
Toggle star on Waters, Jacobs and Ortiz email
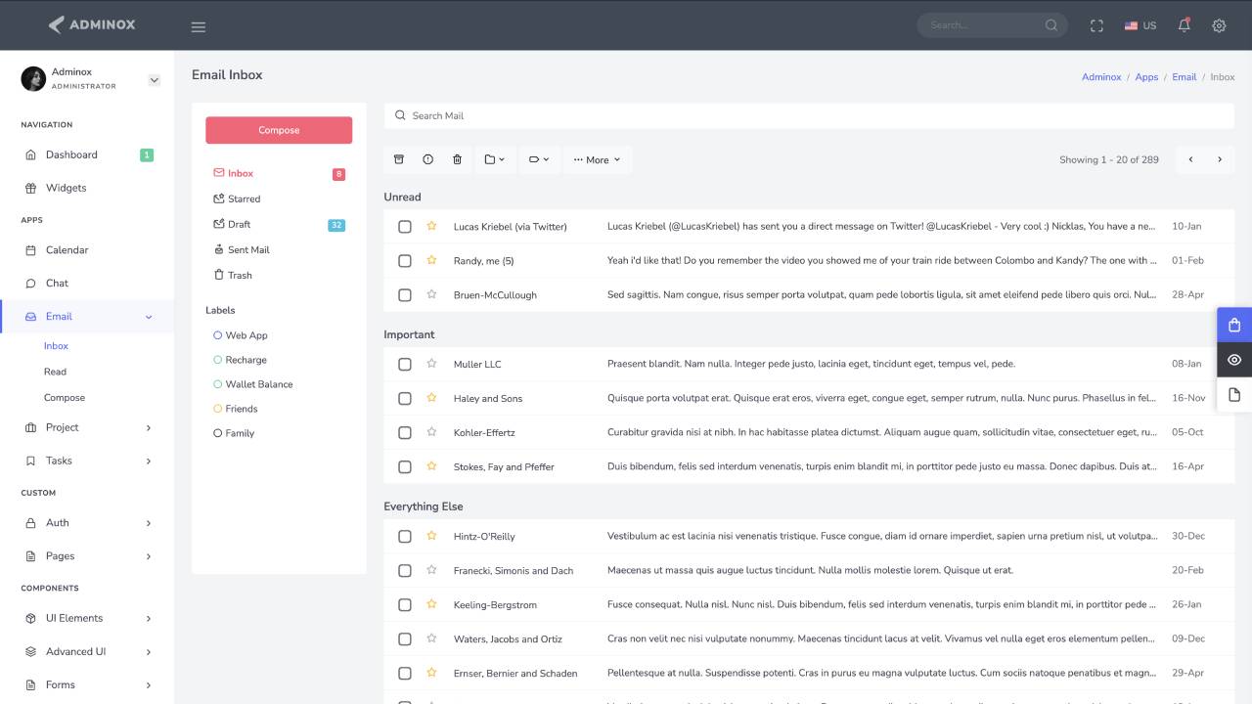(x=431, y=638)
